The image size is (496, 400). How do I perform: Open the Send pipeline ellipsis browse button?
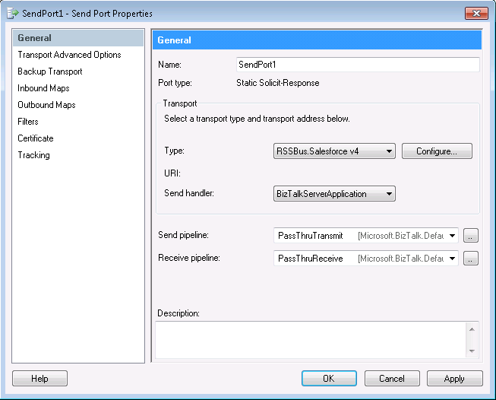coord(471,237)
